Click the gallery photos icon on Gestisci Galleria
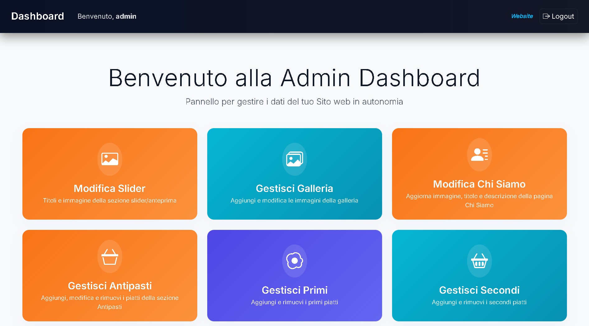This screenshot has height=326, width=589. [294, 159]
